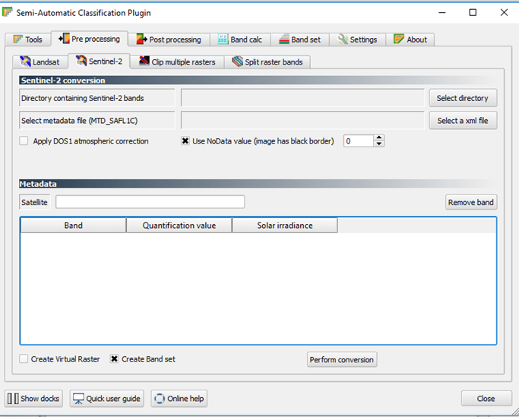Switch to the Landsat sub-tab
Viewport: 519px width, 417px height.
pos(40,62)
